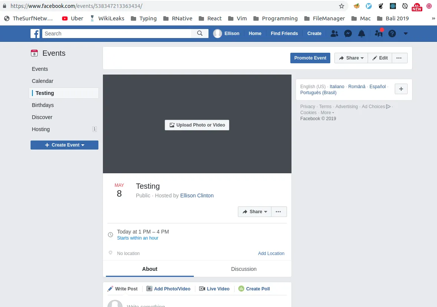The width and height of the screenshot is (437, 307).
Task: Select Testing in the Events sidebar
Action: (x=64, y=93)
